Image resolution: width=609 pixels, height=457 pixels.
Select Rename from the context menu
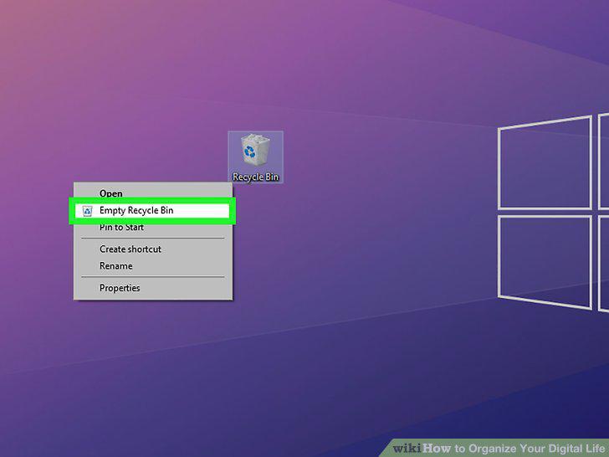coord(153,266)
